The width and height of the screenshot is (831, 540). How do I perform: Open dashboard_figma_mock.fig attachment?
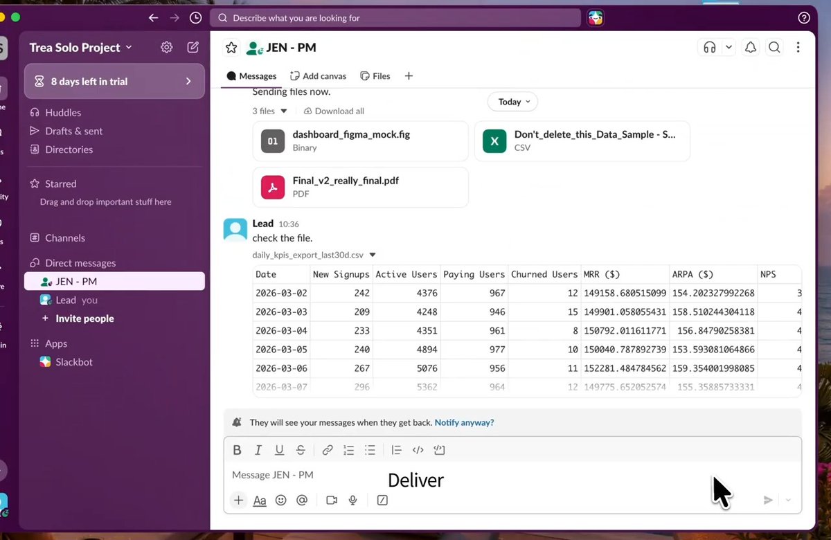click(360, 141)
